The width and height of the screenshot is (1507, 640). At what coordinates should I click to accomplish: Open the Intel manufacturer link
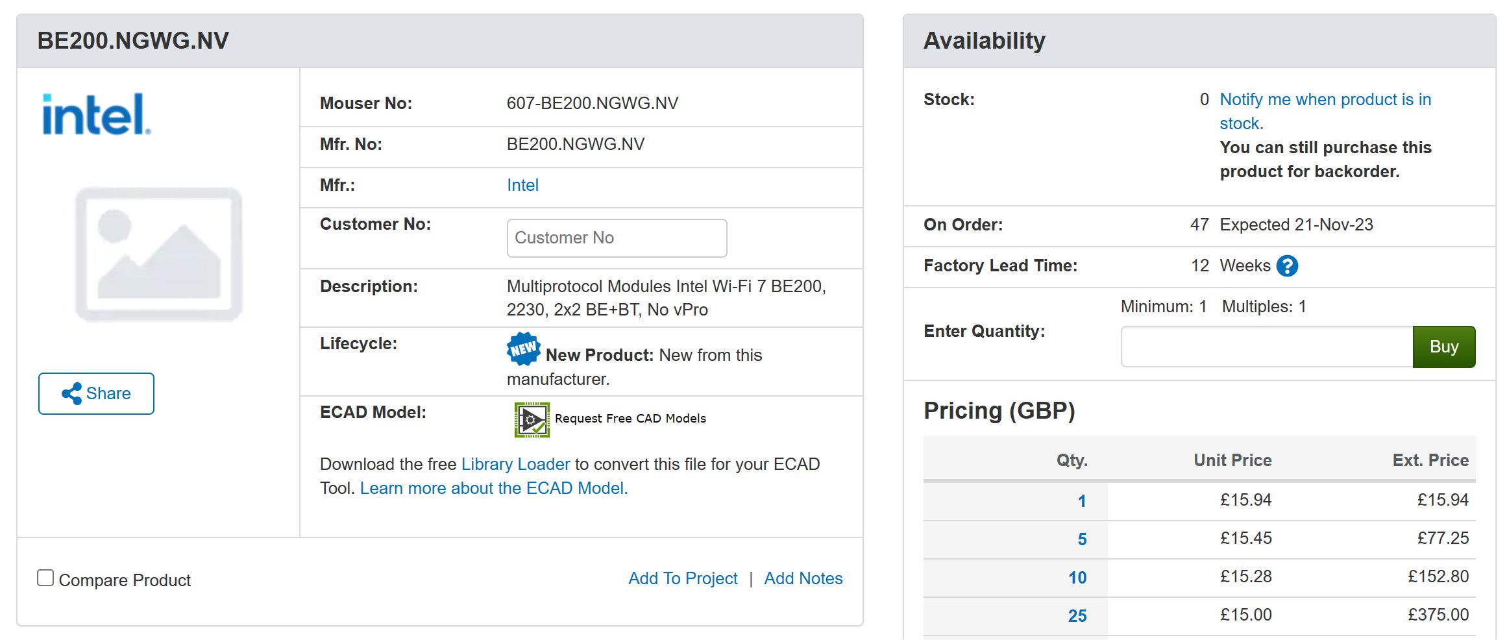[522, 185]
